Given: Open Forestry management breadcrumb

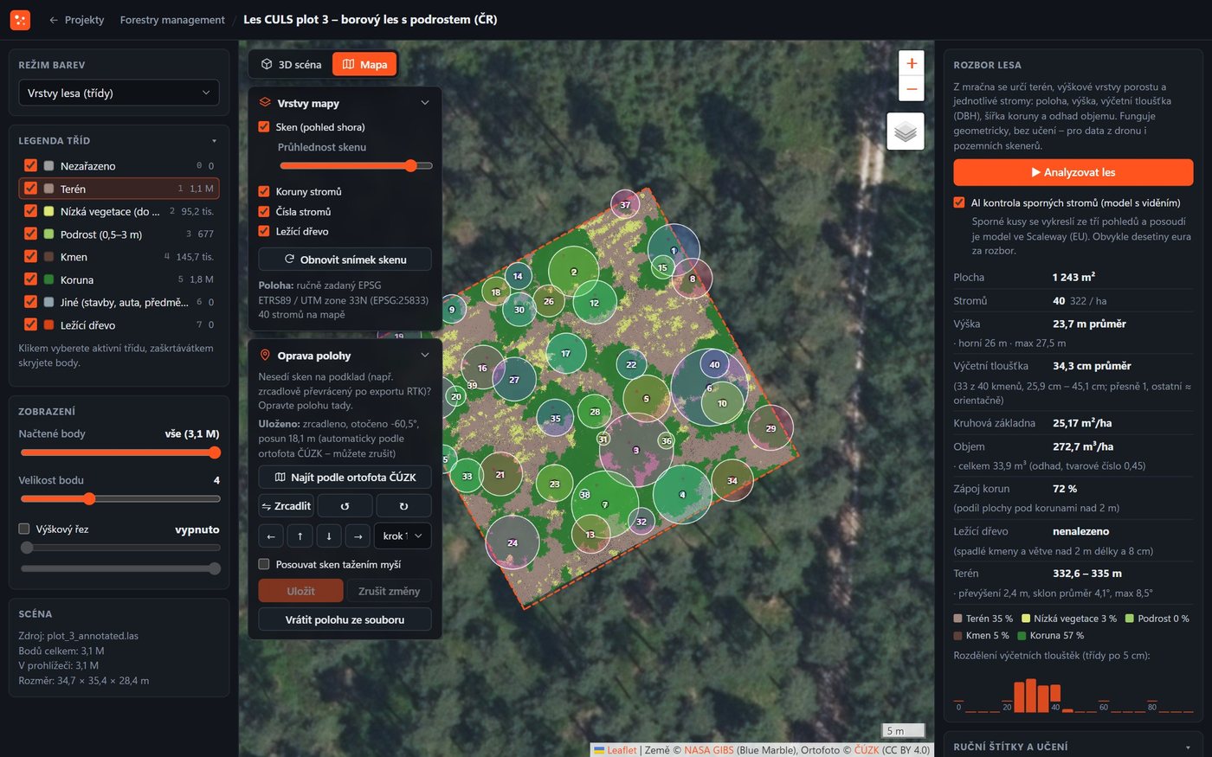Looking at the screenshot, I should click(172, 20).
